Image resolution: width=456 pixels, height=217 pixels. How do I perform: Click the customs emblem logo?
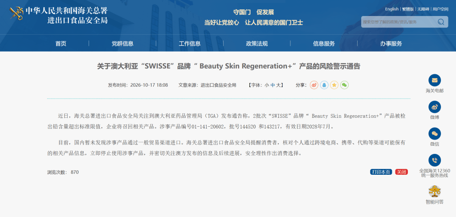16,13
